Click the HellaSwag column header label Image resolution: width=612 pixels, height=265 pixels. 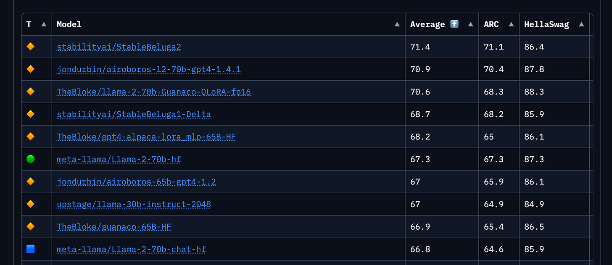546,24
